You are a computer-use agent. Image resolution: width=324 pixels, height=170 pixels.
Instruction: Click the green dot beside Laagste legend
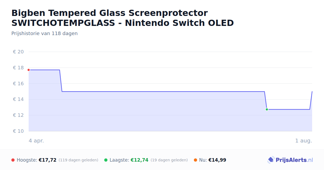106,160
